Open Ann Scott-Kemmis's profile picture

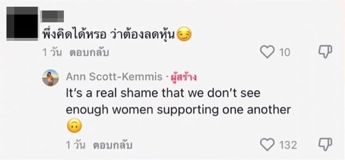[x=50, y=78]
